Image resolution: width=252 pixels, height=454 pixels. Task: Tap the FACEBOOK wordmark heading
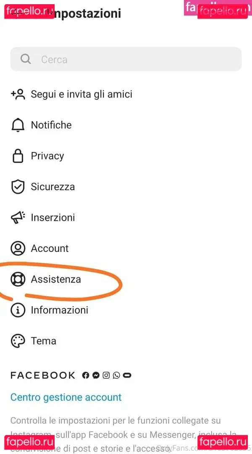[43, 375]
